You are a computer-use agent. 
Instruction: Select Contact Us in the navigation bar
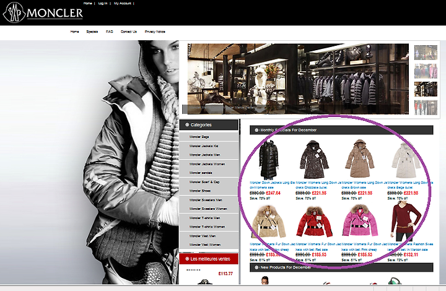click(129, 32)
